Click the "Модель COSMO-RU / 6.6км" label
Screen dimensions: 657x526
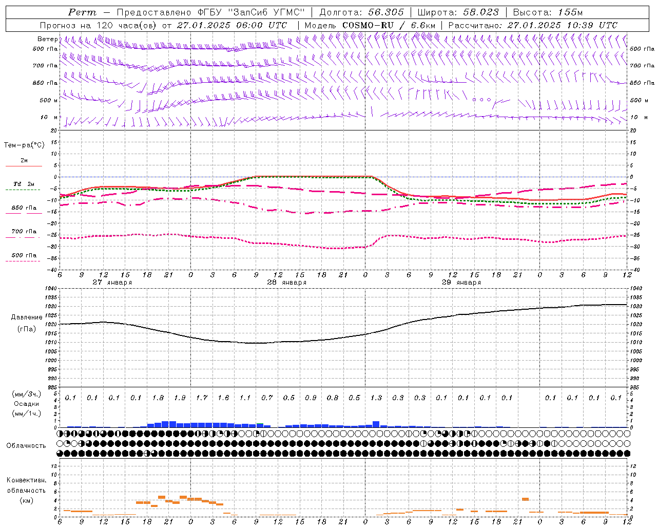click(x=370, y=25)
